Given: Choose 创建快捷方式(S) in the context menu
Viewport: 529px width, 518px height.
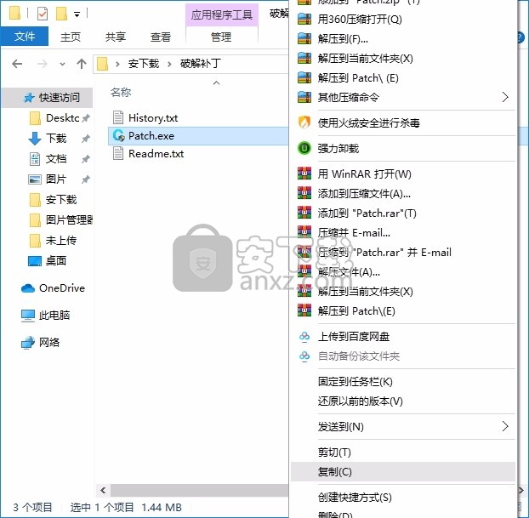Looking at the screenshot, I should (402, 497).
